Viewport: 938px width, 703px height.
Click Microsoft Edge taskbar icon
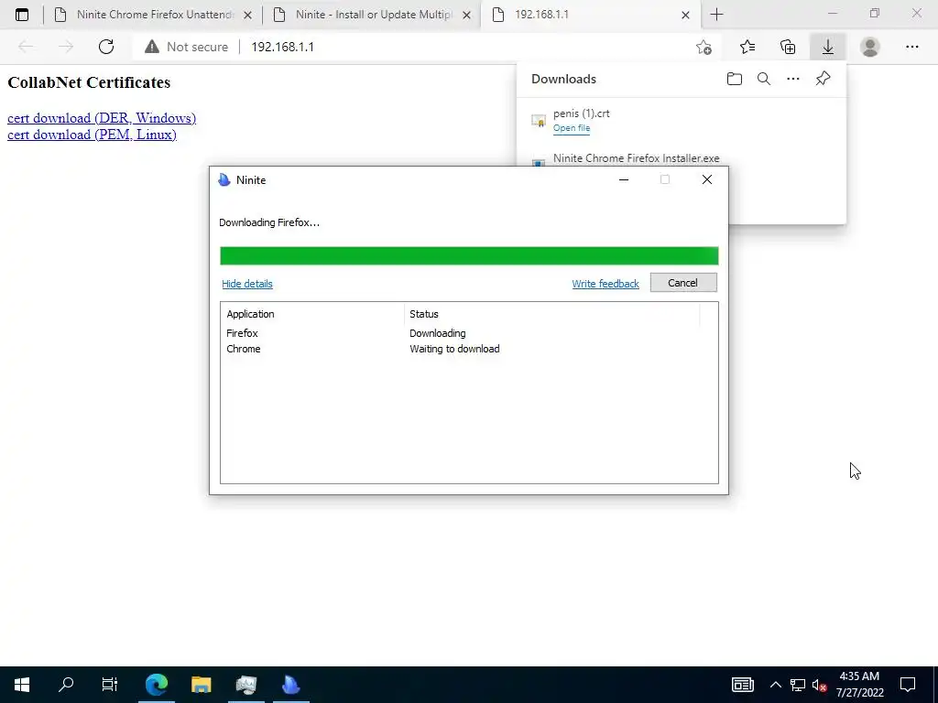157,685
